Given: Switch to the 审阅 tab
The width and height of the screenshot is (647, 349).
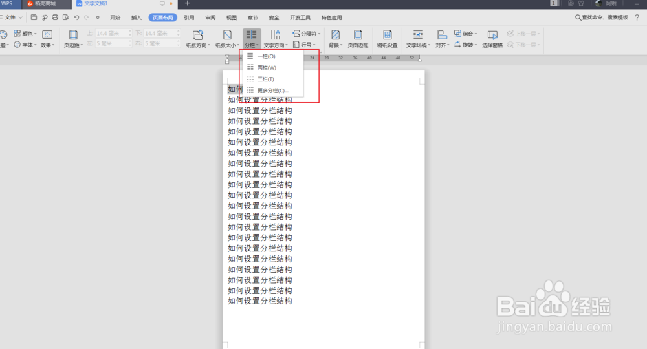Looking at the screenshot, I should pyautogui.click(x=210, y=17).
